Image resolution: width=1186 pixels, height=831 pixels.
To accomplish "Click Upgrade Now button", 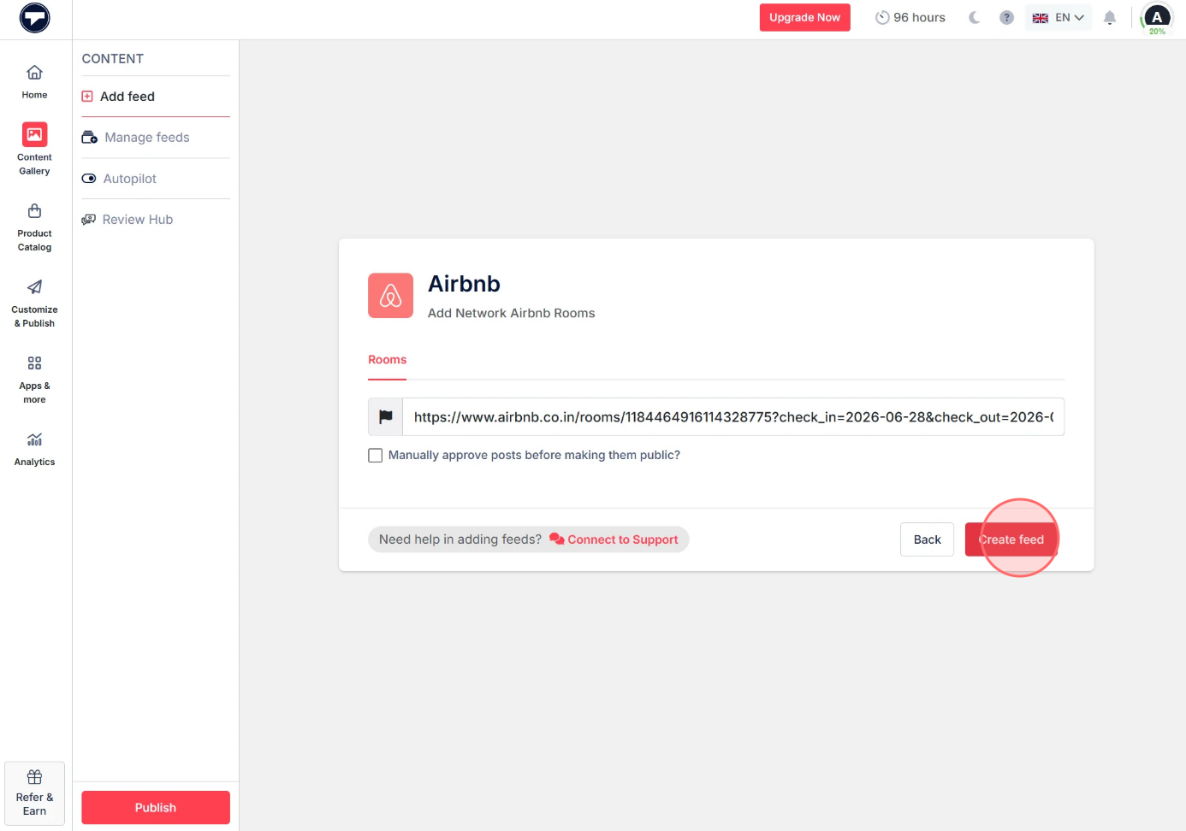I will (x=804, y=17).
